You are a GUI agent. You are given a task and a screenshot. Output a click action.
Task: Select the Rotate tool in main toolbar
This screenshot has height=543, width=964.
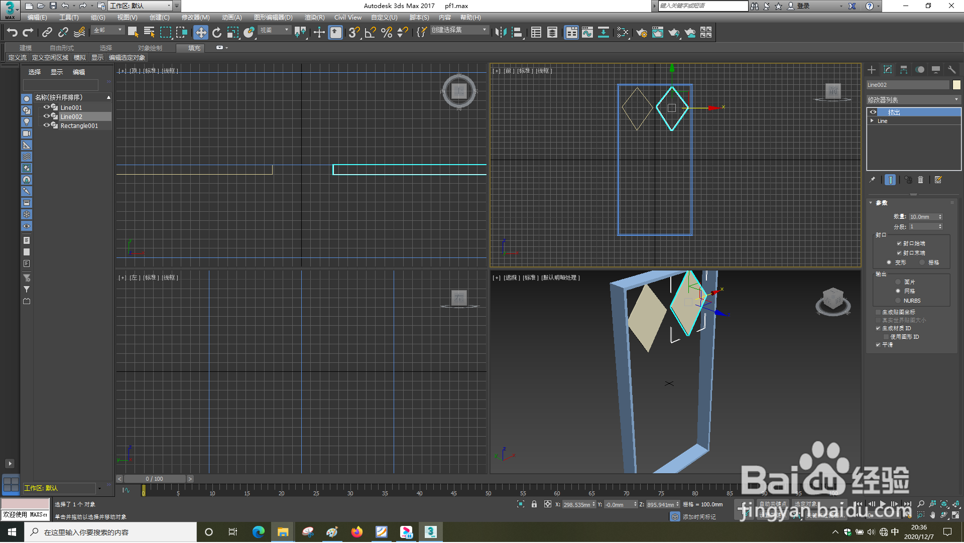pyautogui.click(x=216, y=33)
